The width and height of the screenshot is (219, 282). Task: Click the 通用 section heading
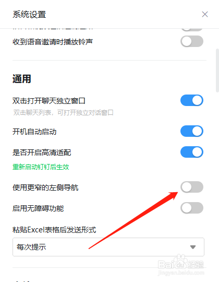click(x=22, y=79)
